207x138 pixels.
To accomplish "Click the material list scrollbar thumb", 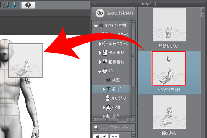I will point(203,14).
